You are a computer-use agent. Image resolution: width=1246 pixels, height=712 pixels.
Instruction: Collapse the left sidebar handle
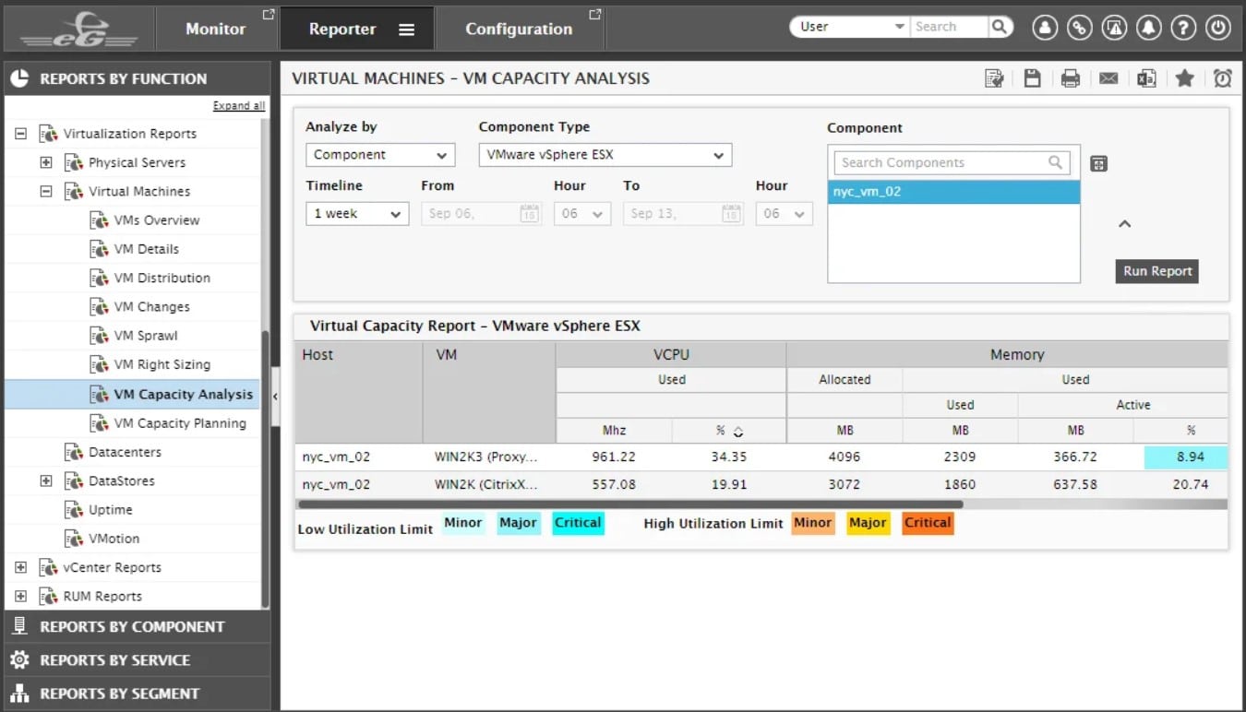pos(275,396)
